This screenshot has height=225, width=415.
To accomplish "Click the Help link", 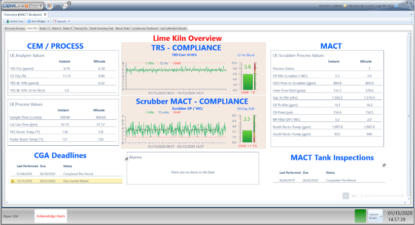I will [390, 6].
